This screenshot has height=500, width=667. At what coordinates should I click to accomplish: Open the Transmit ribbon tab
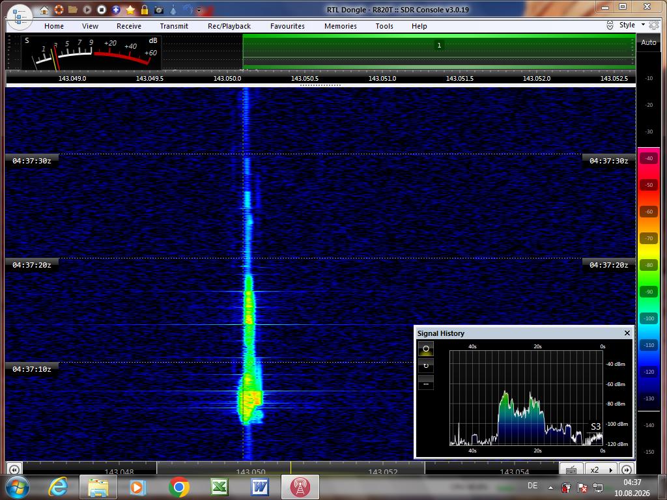tap(174, 26)
